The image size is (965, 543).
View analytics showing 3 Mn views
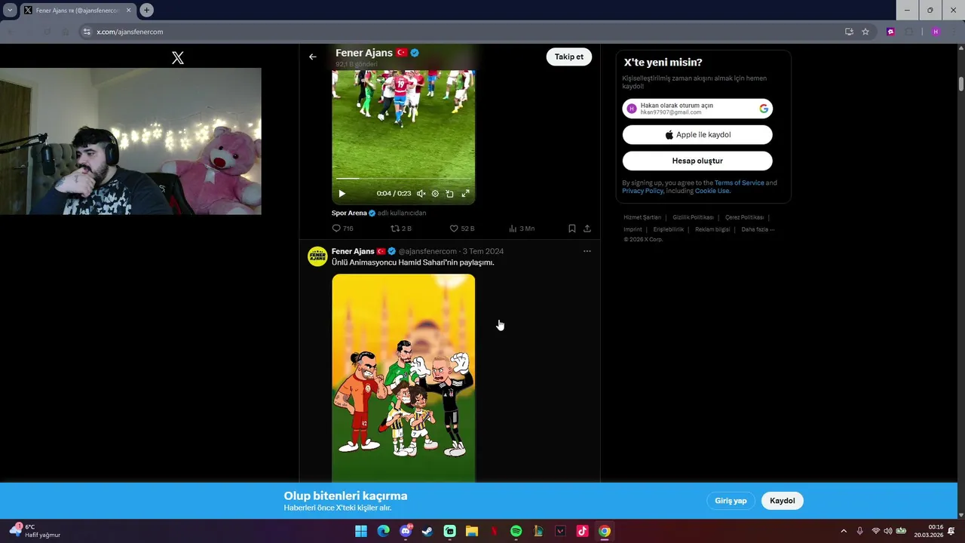[x=522, y=229]
